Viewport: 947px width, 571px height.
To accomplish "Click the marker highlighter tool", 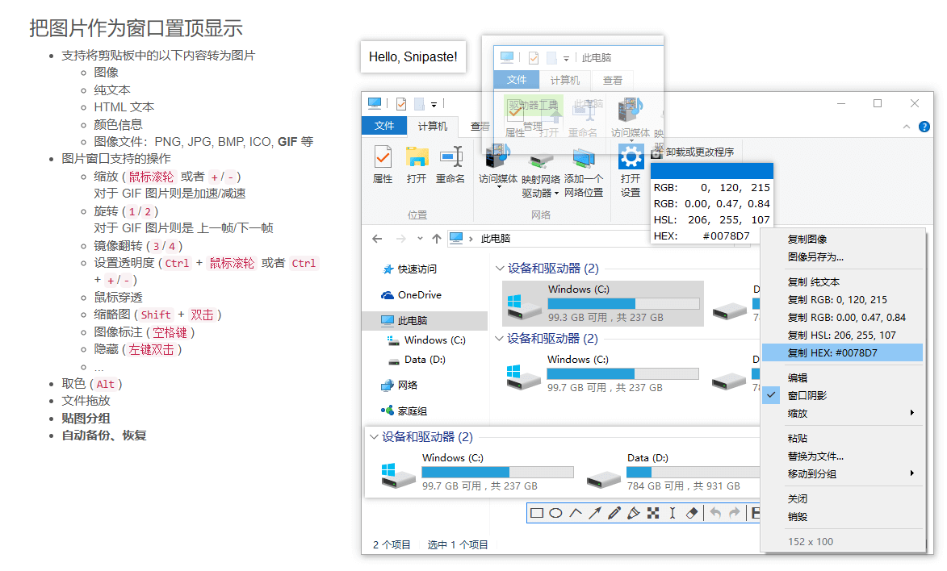I will 634,513.
